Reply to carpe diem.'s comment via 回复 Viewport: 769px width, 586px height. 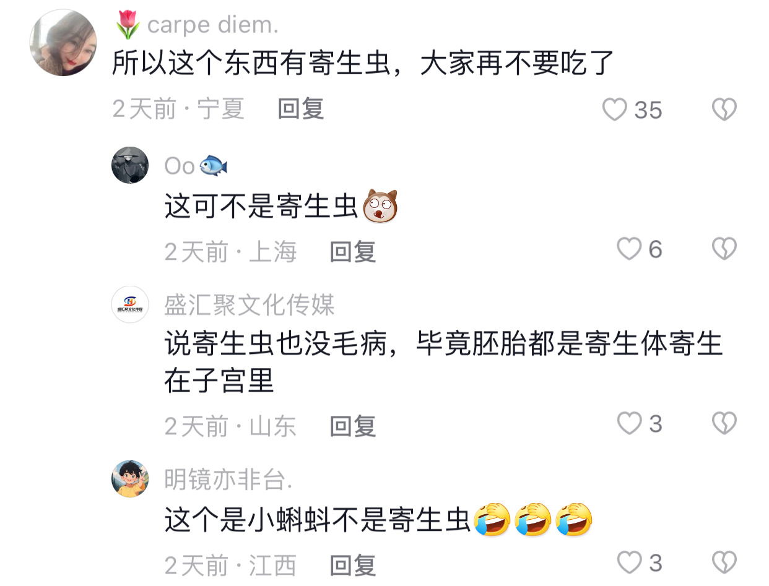click(x=301, y=110)
